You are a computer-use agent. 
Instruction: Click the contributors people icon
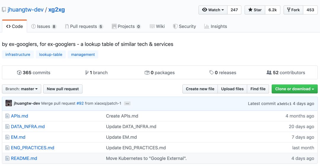tap(269, 73)
